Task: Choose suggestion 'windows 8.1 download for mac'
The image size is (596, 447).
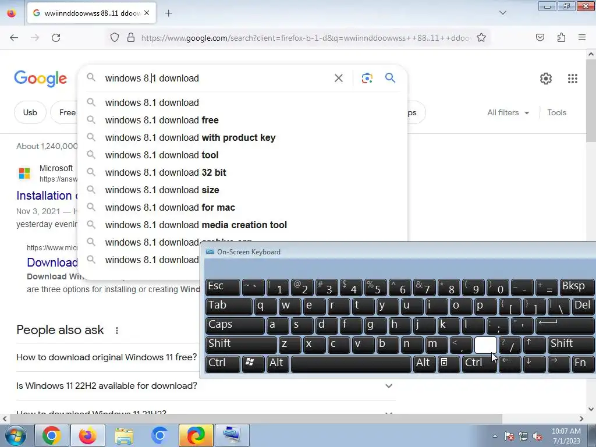Action: 243,208
